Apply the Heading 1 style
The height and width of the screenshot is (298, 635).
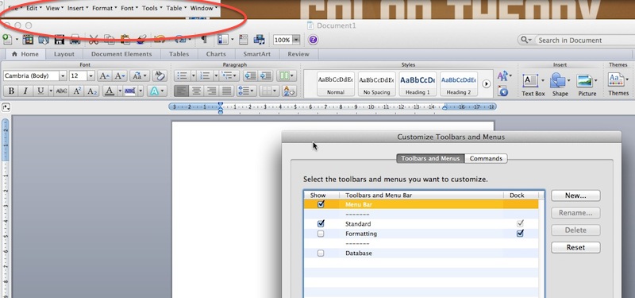pyautogui.click(x=418, y=84)
